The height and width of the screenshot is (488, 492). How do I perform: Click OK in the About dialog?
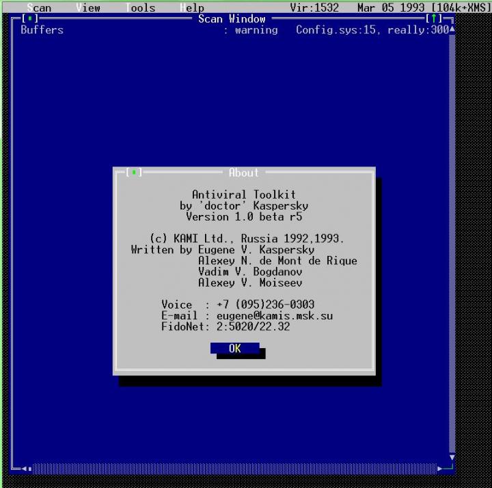point(234,348)
